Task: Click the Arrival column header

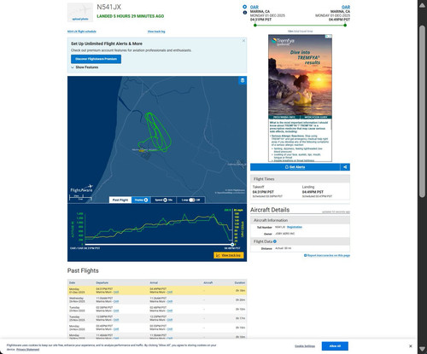Action: tap(154, 282)
